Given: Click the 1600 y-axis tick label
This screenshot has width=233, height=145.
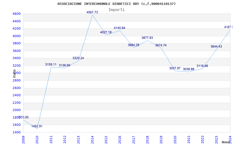Looking at the screenshot, I should [x=17, y=125].
